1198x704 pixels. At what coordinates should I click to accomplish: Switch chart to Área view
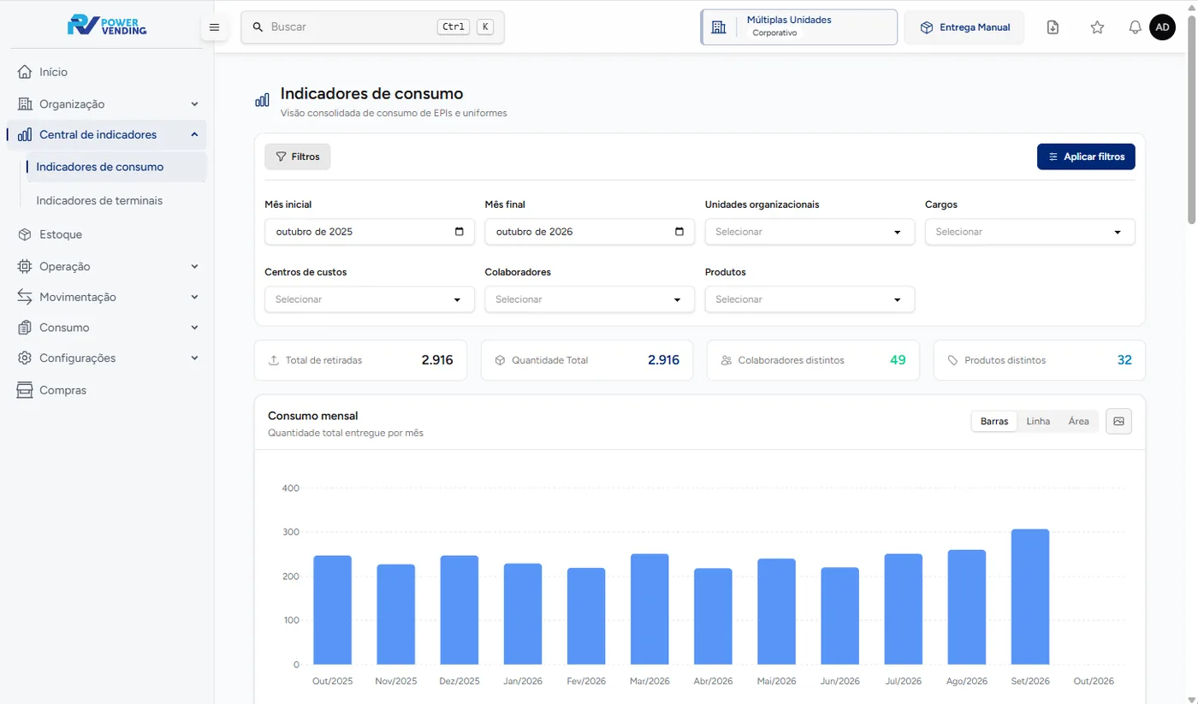(x=1078, y=421)
